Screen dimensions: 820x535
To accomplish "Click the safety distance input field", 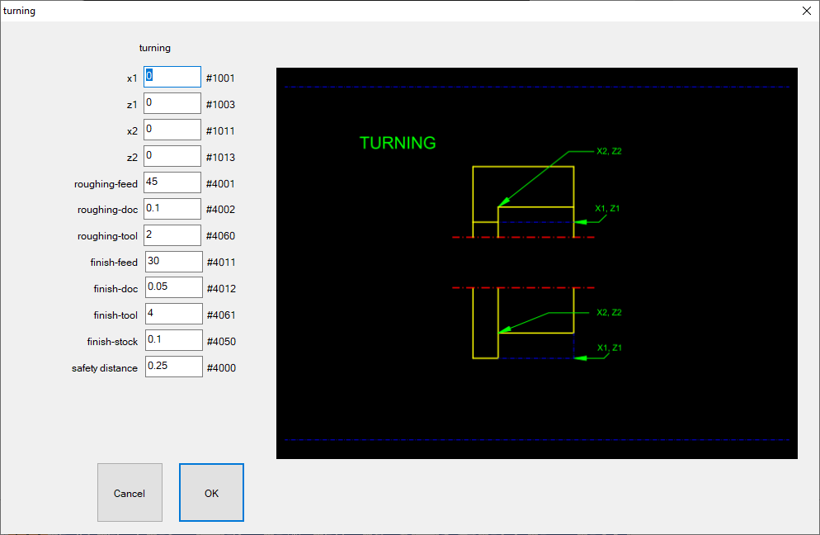I will pos(173,367).
